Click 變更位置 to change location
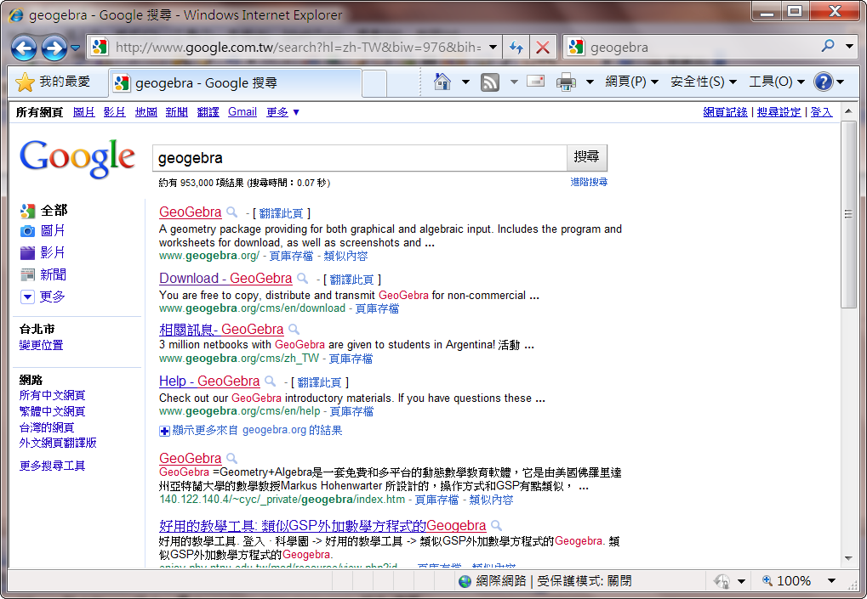The image size is (867, 599). coord(42,346)
